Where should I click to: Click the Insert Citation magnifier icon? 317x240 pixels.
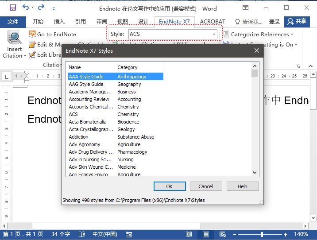click(14, 38)
